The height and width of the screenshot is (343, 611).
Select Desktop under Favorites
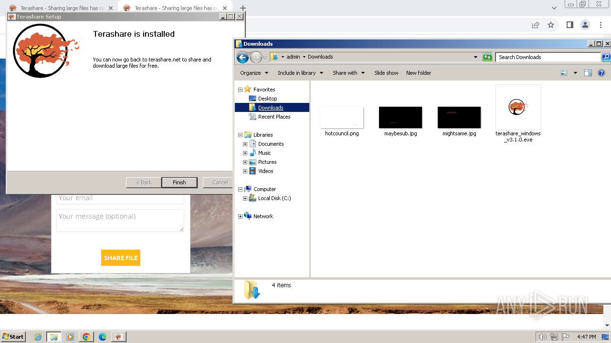[267, 99]
